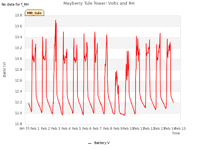The image size is (199, 149).
Task: Click the 'Feb 8' date tick label
Action: [x=108, y=129]
